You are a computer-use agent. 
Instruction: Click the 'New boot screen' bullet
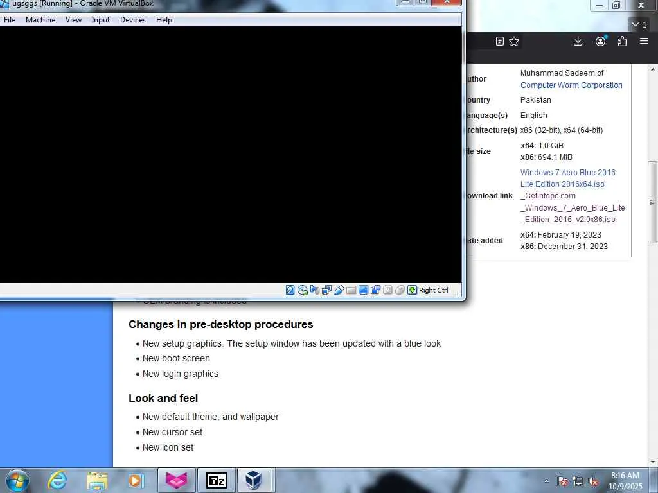(176, 358)
